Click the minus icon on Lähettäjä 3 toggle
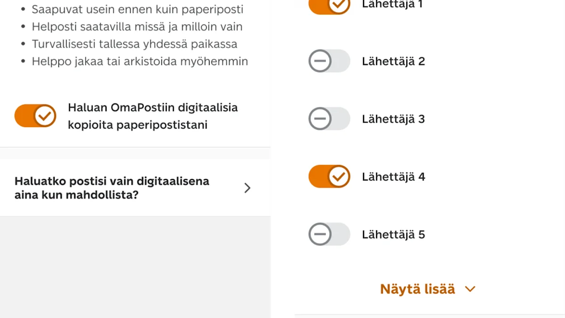This screenshot has height=318, width=565. [x=320, y=119]
